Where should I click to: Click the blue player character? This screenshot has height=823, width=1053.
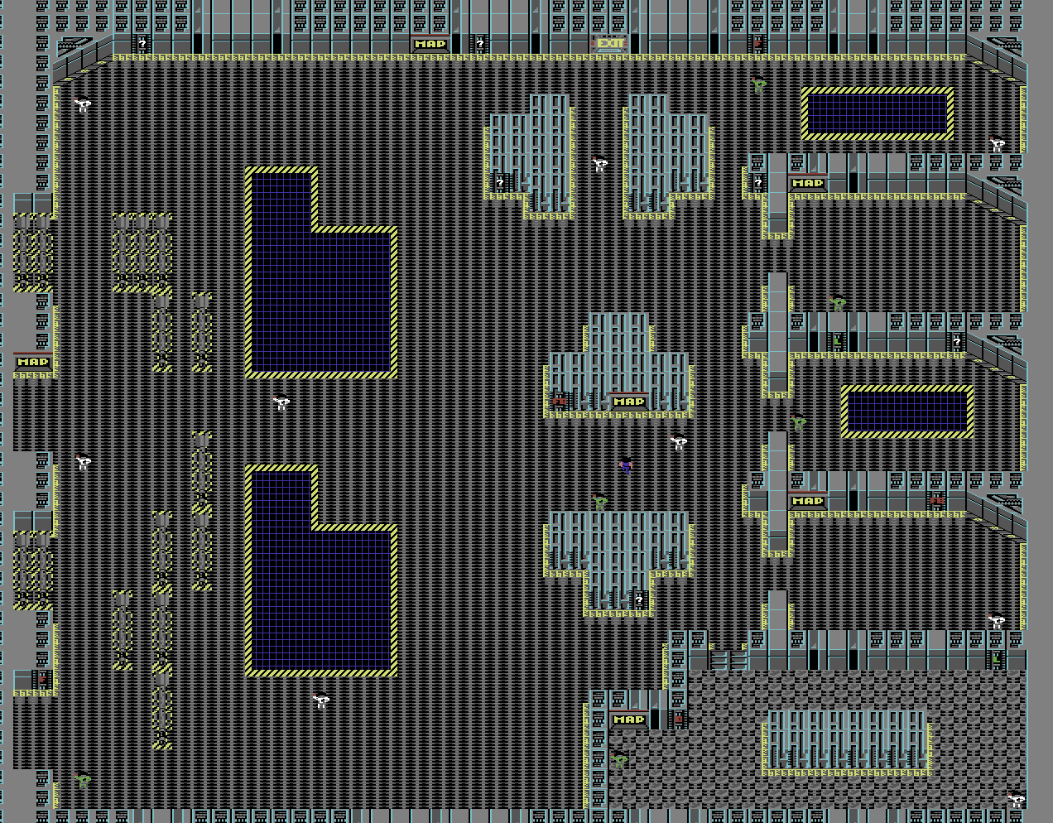[x=626, y=464]
